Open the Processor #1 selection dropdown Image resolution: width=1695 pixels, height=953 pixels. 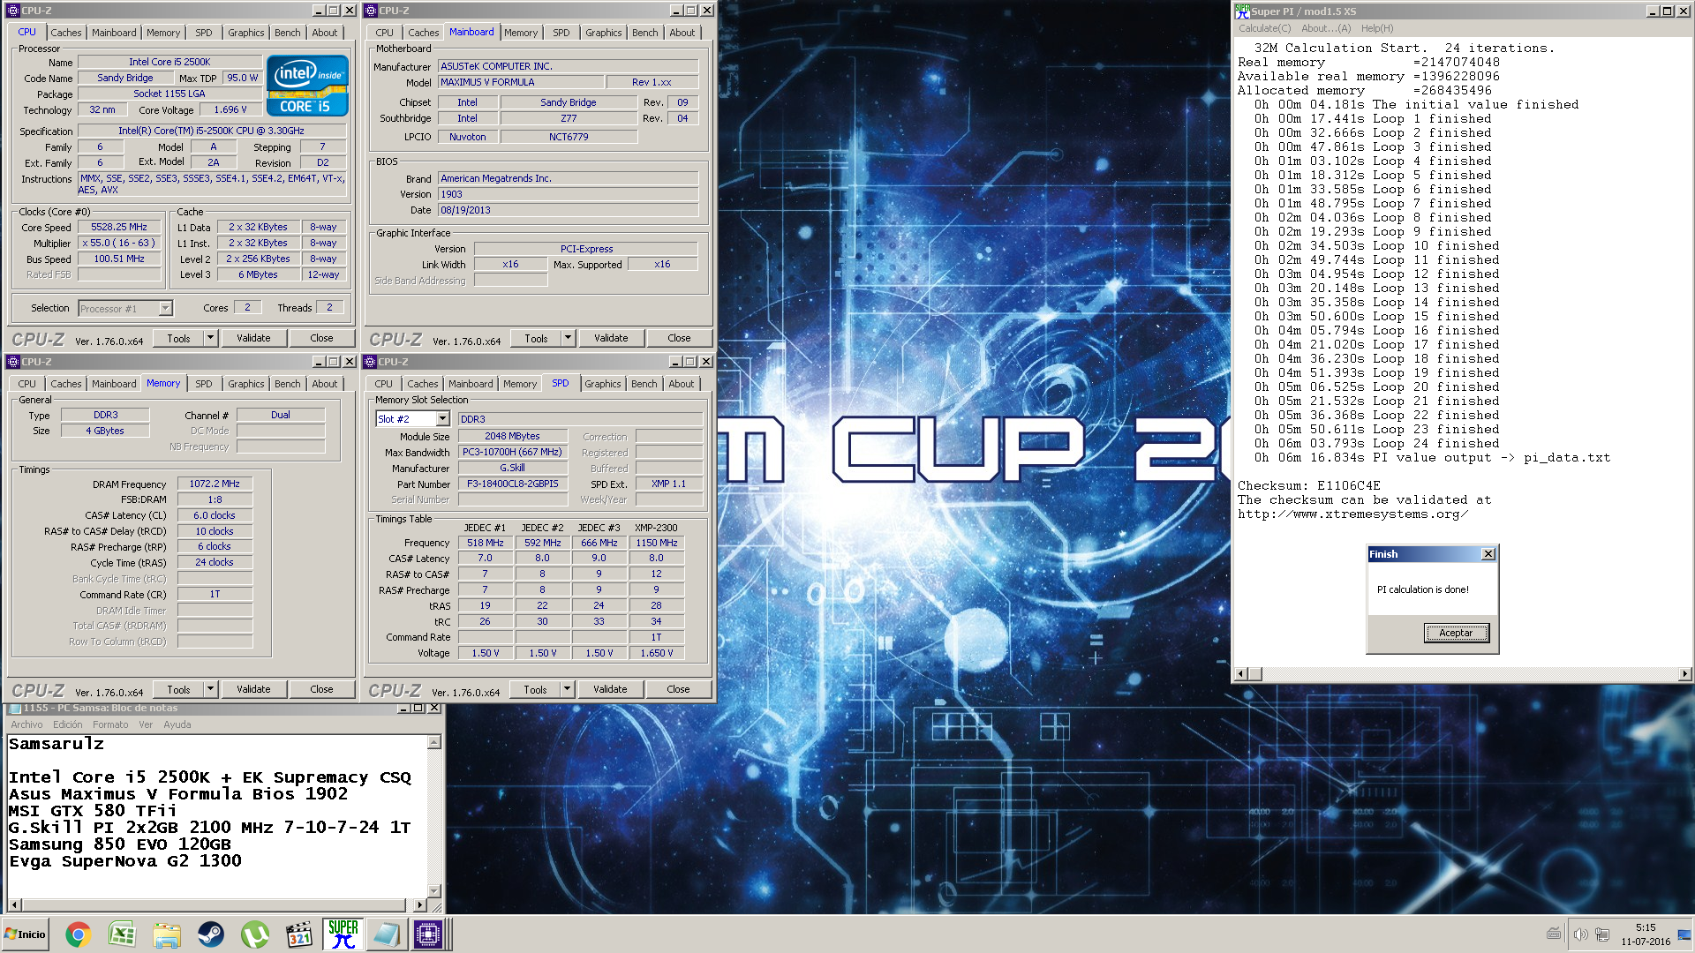coord(165,309)
